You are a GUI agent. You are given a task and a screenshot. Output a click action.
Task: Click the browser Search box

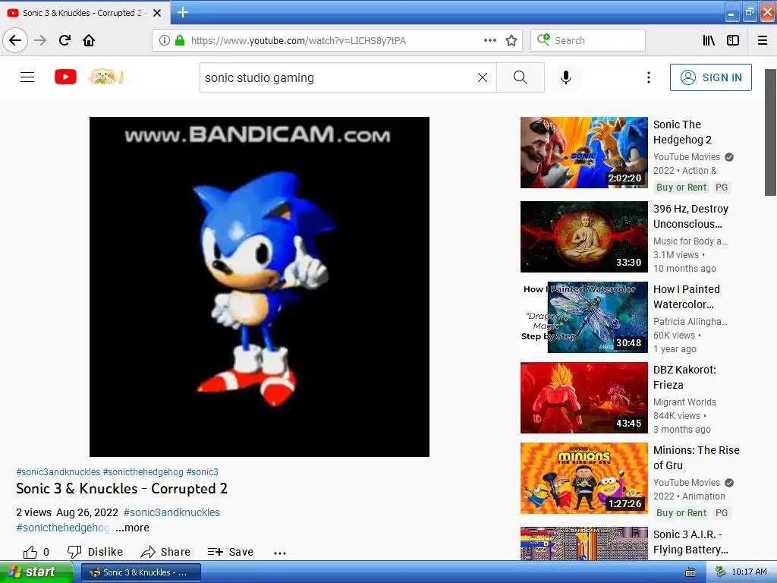588,40
